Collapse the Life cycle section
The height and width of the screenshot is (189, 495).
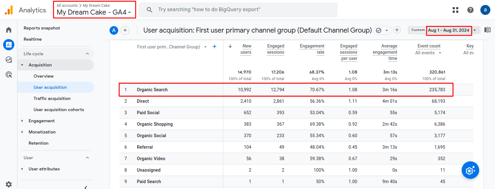click(87, 54)
